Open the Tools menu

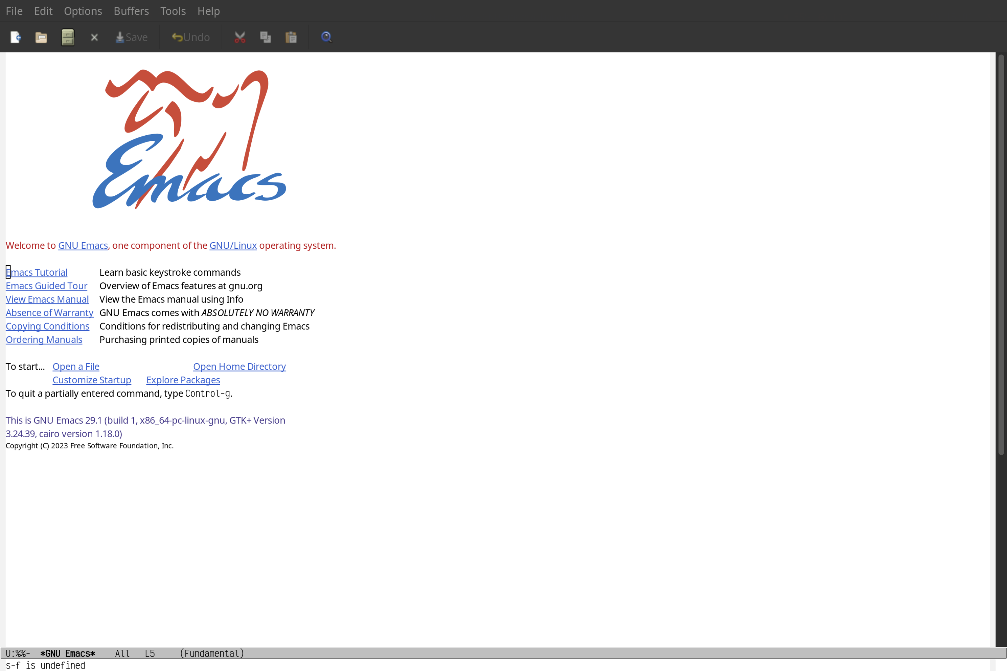coord(172,10)
